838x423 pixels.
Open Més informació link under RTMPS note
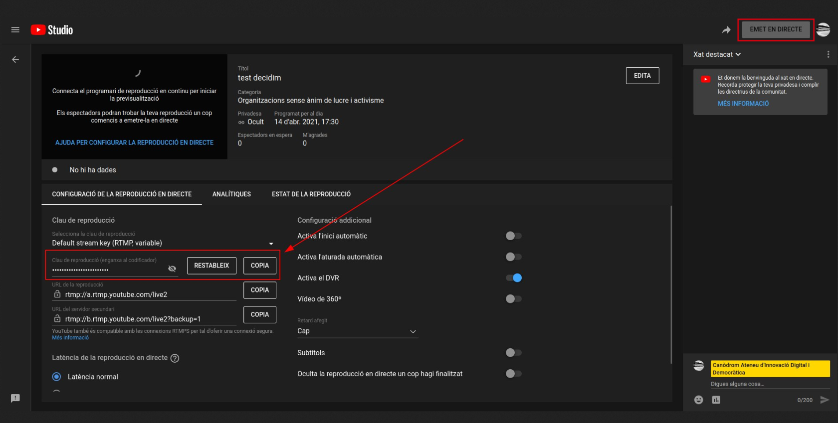pos(70,338)
